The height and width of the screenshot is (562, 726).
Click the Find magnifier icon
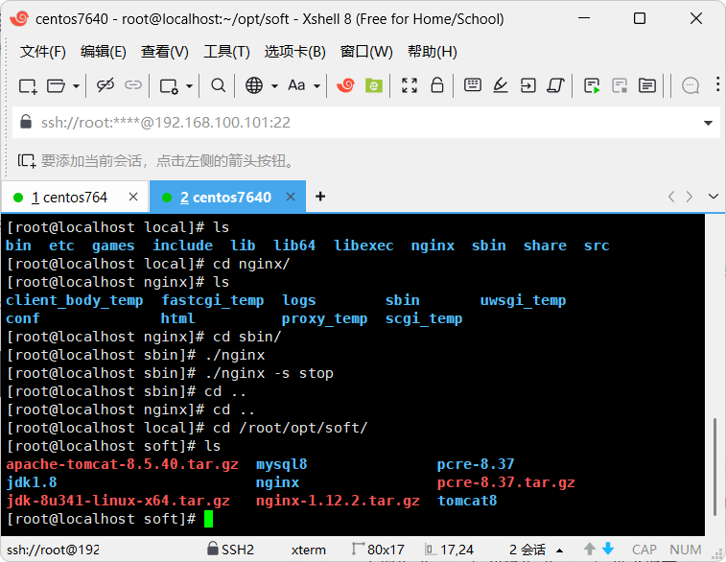[218, 85]
